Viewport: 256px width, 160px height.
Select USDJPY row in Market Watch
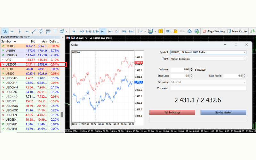pos(30,101)
